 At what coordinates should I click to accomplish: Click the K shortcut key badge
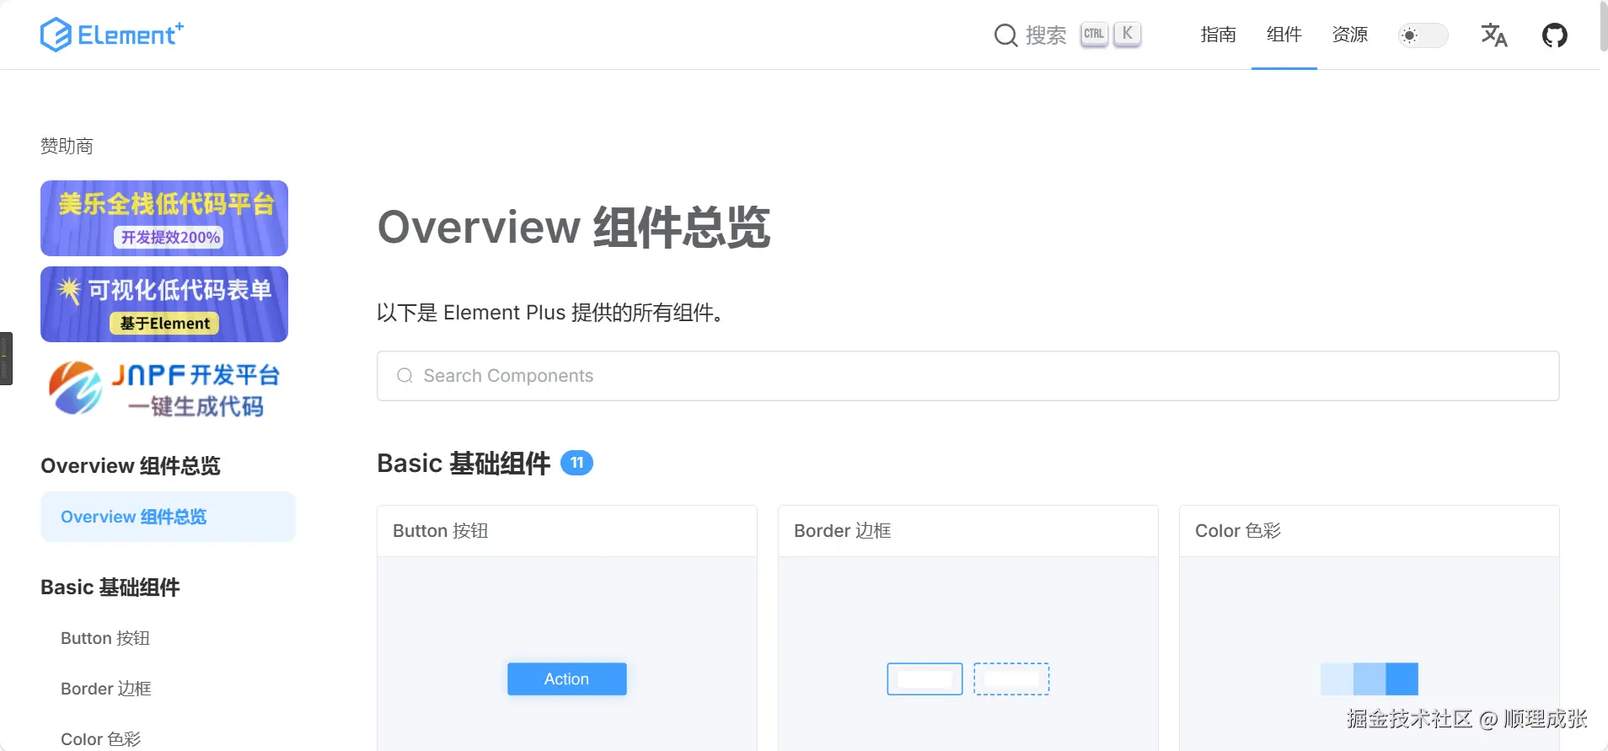[1128, 35]
